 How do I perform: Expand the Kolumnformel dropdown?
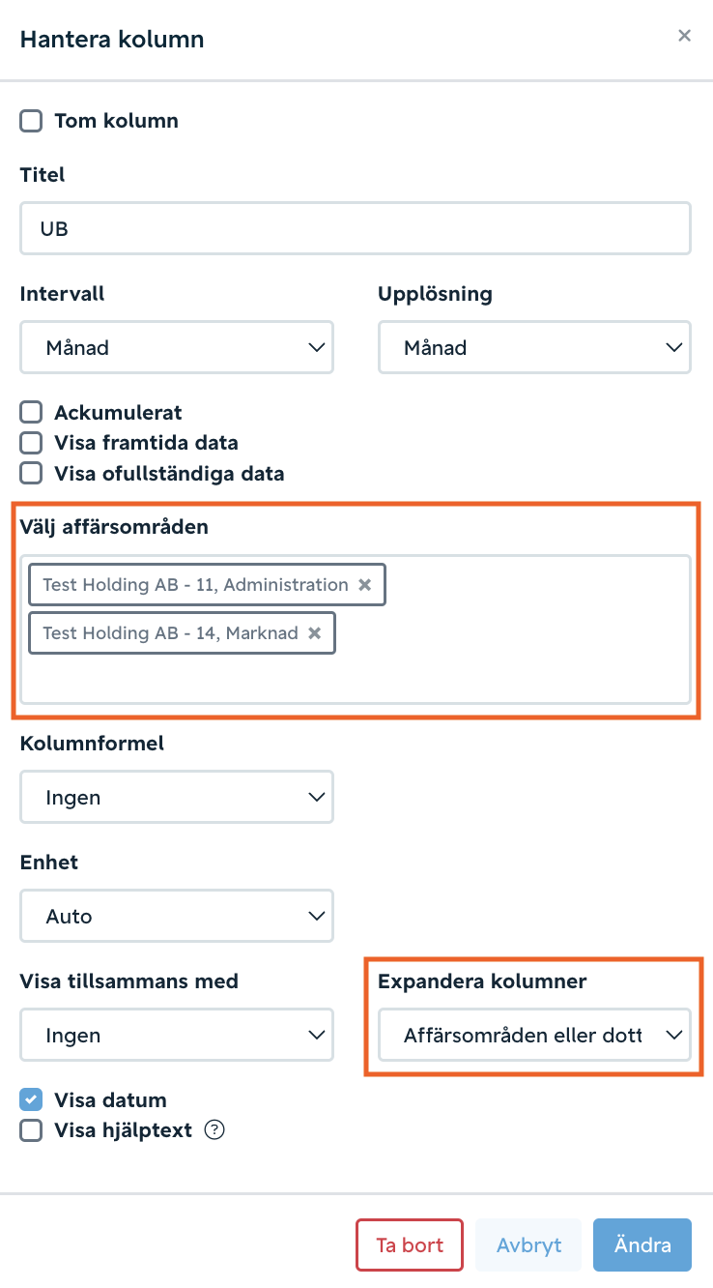point(177,797)
